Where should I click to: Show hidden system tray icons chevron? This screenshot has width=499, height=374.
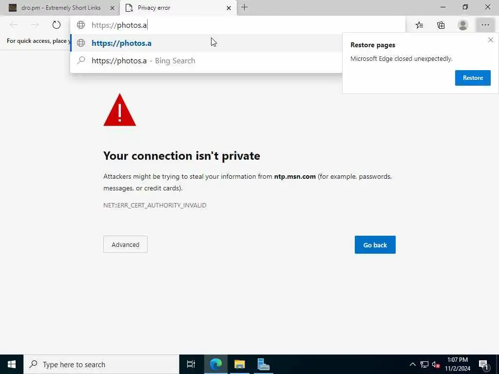coord(412,364)
